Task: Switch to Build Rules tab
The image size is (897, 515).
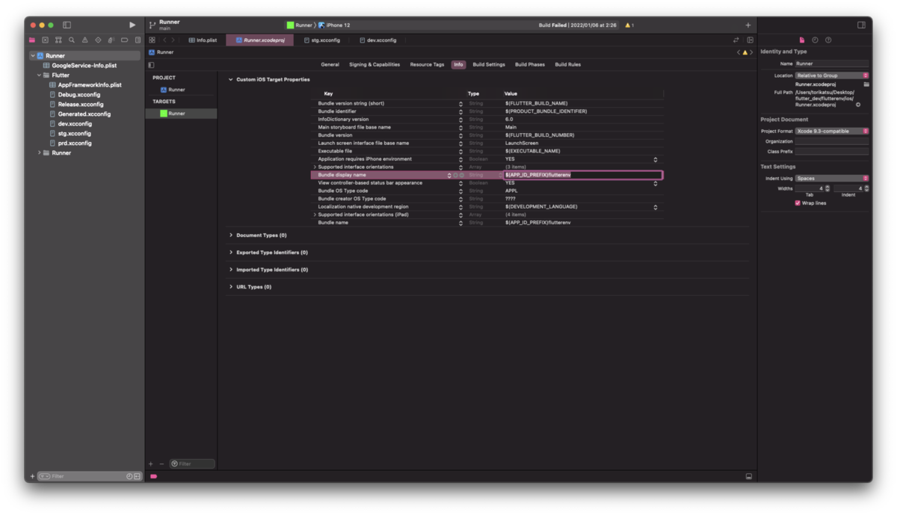Action: click(x=568, y=65)
